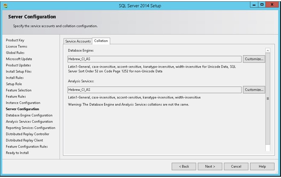The width and height of the screenshot is (281, 178).
Task: Select Database Engine Configuration step
Action: coord(29,115)
